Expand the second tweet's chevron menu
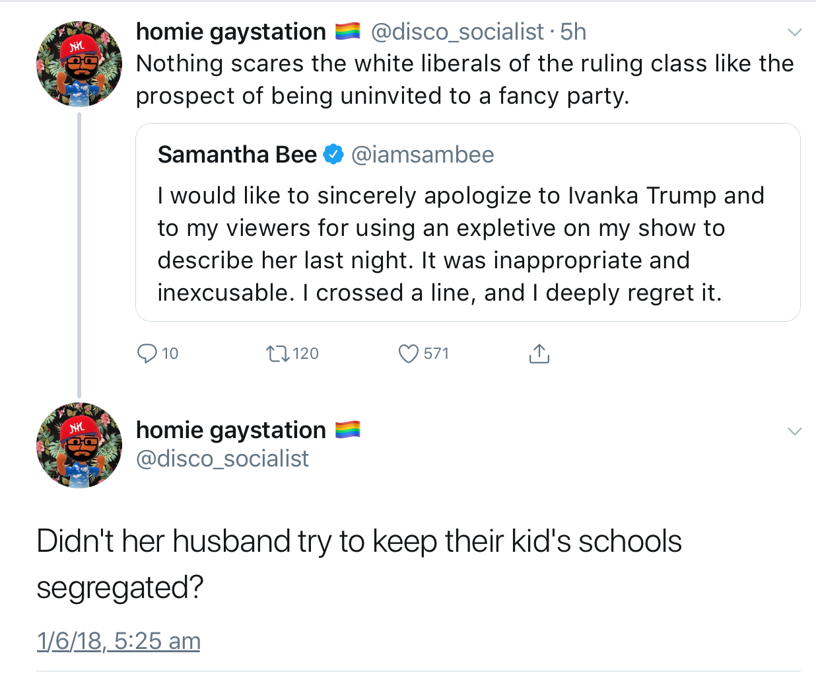 [795, 432]
